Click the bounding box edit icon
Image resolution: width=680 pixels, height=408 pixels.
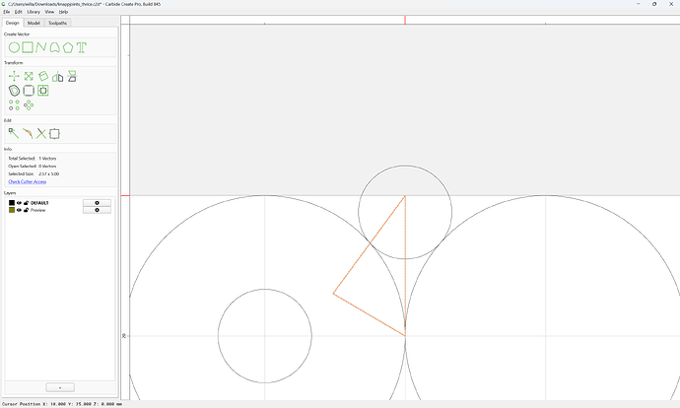pos(54,134)
